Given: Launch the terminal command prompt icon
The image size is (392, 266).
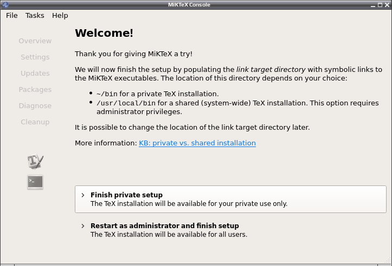Looking at the screenshot, I should [x=35, y=182].
